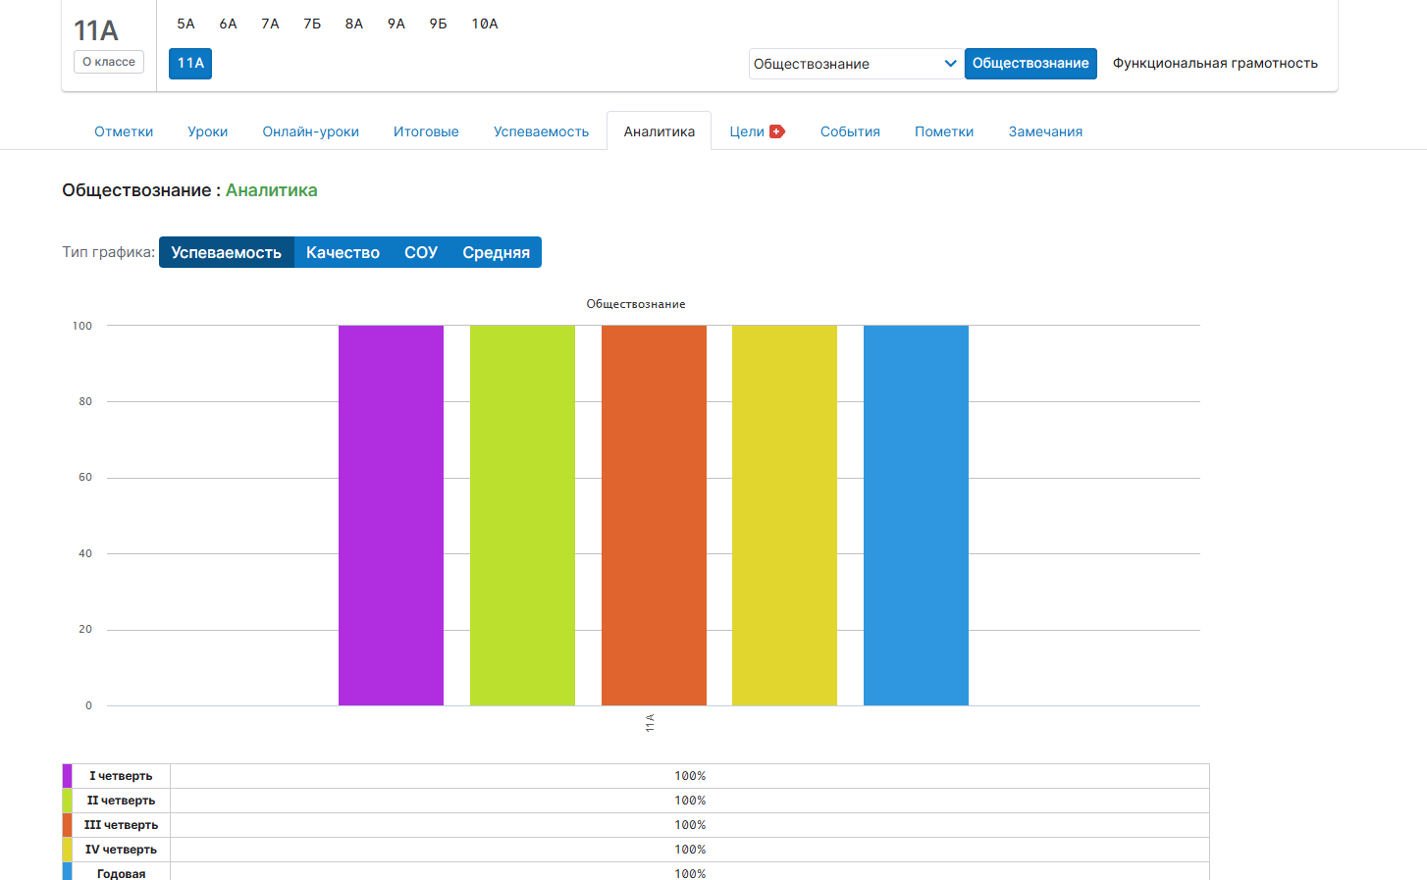Open the Уроки tab
The width and height of the screenshot is (1427, 880).
(208, 131)
